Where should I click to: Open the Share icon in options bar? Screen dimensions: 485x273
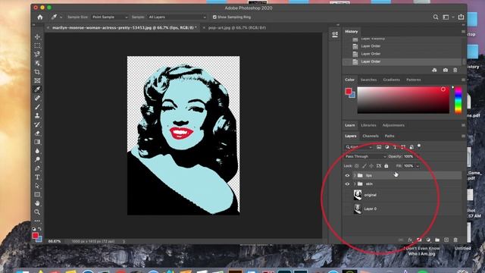click(x=461, y=17)
